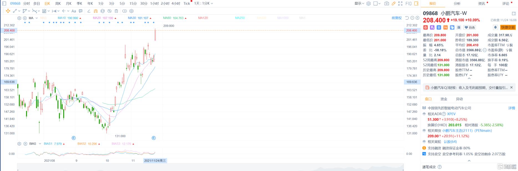This screenshot has height=171, width=518.
Task: Click the camera screenshot icon
Action: (387, 4)
